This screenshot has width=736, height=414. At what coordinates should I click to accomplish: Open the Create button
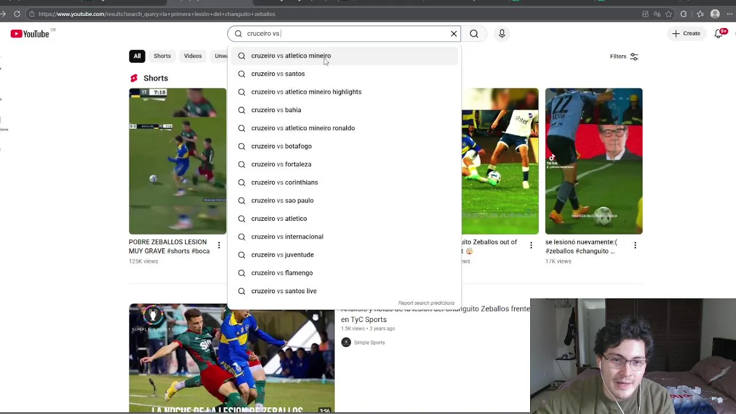pyautogui.click(x=686, y=33)
